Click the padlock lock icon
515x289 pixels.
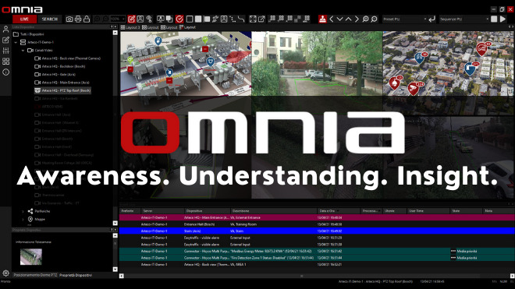[x=87, y=19]
